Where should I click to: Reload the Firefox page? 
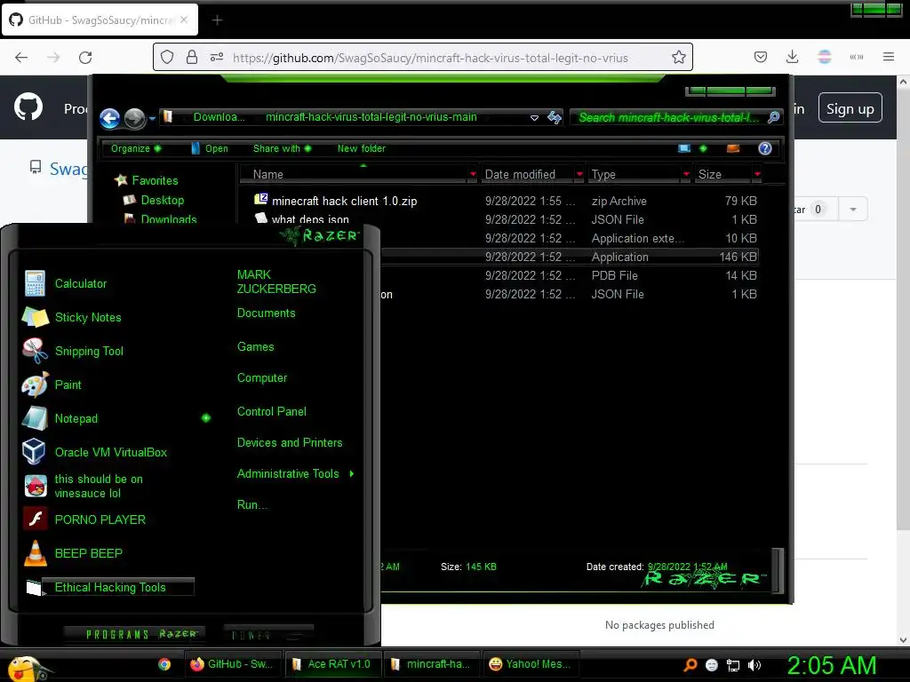click(85, 58)
